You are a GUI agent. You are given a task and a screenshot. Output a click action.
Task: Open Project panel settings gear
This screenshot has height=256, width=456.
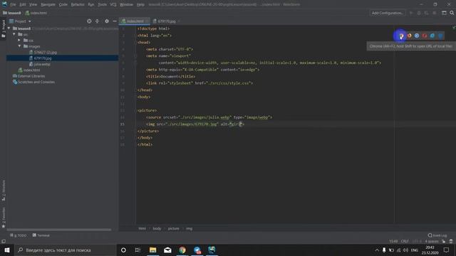[x=107, y=21]
